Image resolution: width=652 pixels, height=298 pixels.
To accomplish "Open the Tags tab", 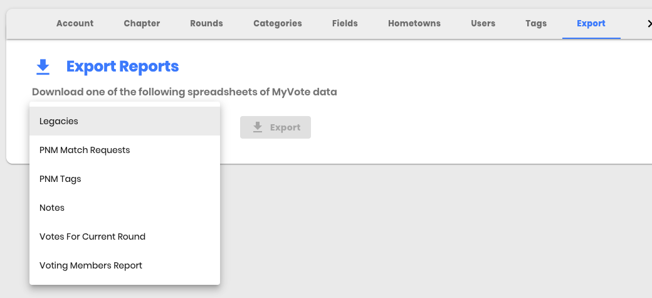I will point(536,24).
